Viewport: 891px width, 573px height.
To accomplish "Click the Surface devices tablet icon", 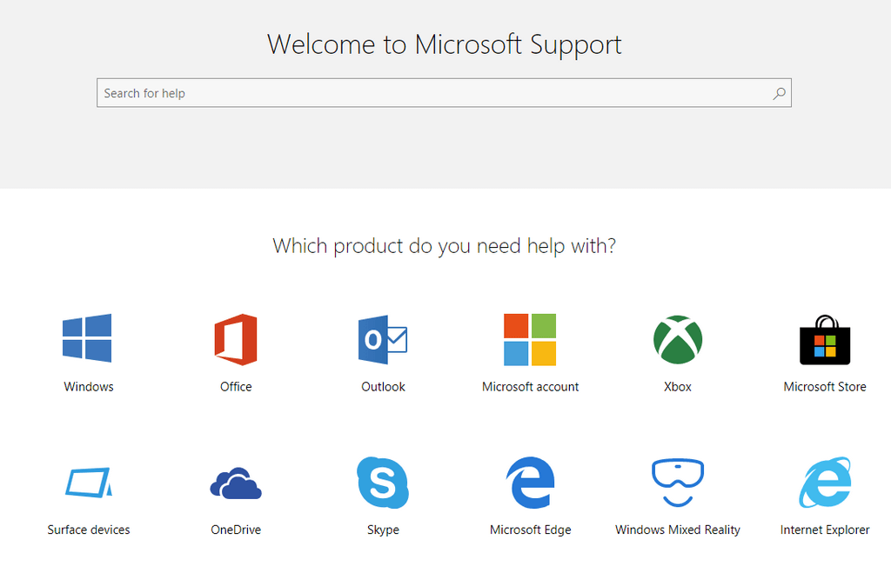I will tap(89, 483).
